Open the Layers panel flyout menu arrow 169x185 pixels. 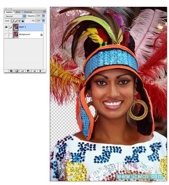[x=44, y=12]
